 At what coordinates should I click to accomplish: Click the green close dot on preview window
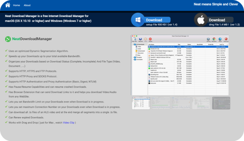click(x=137, y=36)
